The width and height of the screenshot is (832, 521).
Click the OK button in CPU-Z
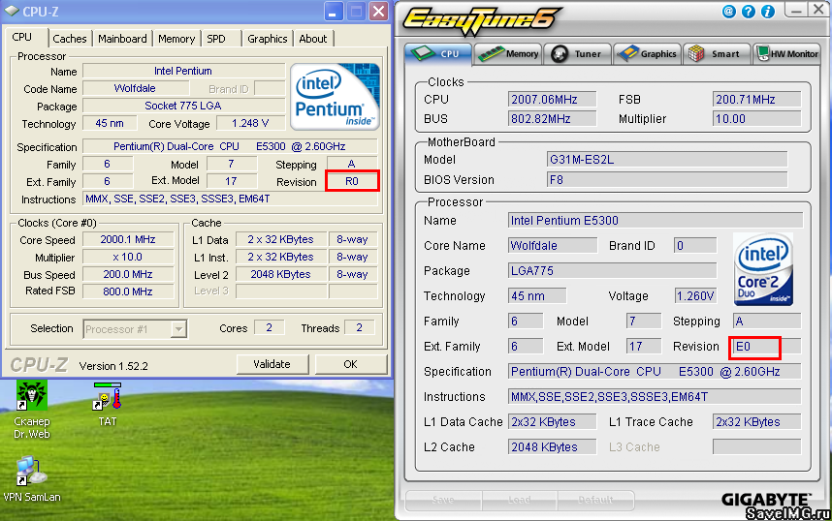350,364
